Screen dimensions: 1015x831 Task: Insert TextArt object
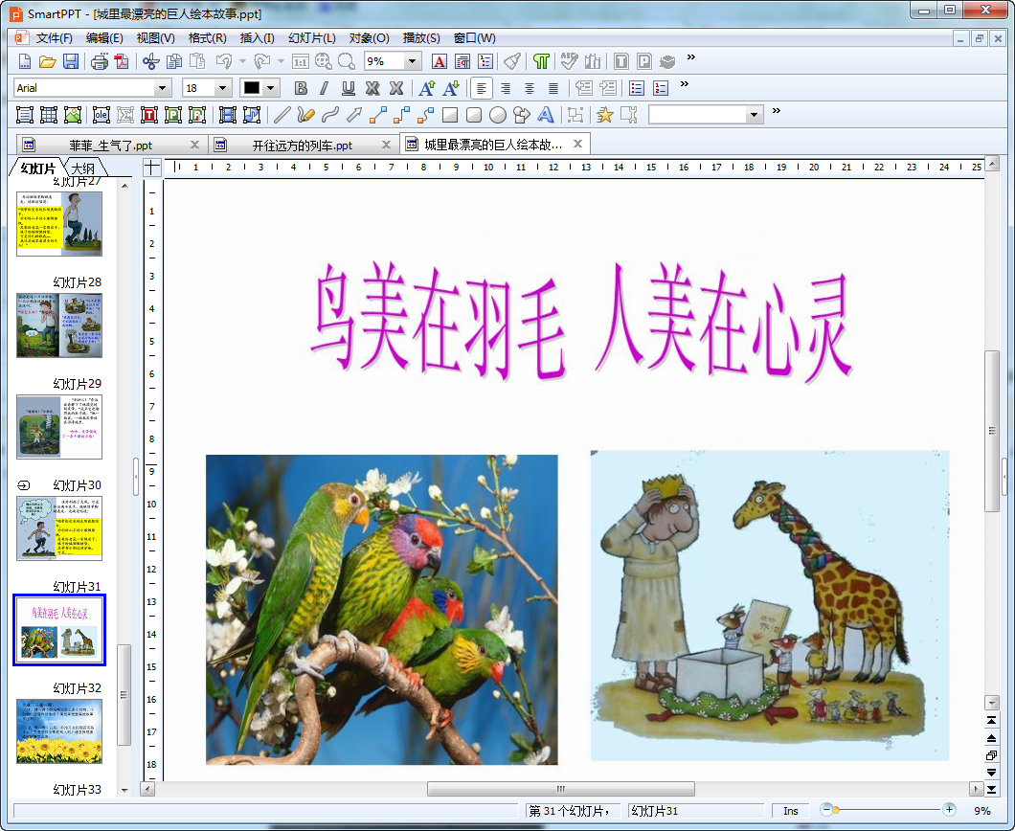tap(546, 115)
